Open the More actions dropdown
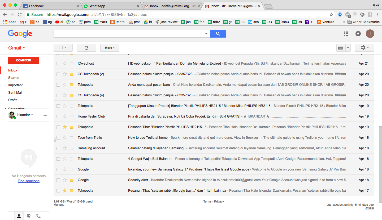 pyautogui.click(x=110, y=48)
